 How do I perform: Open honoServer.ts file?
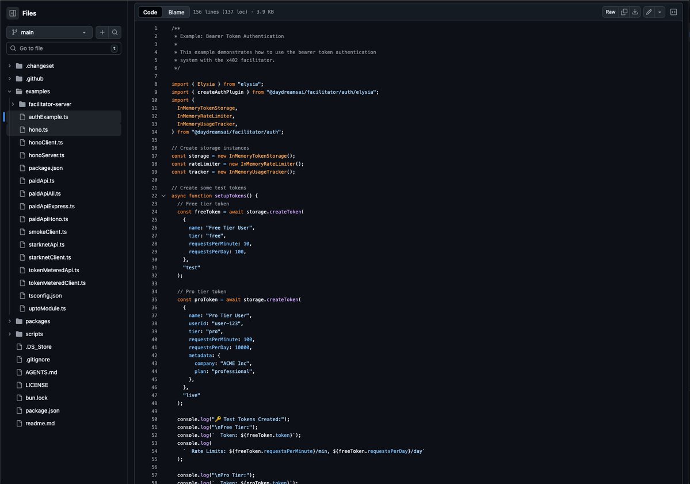click(x=46, y=155)
